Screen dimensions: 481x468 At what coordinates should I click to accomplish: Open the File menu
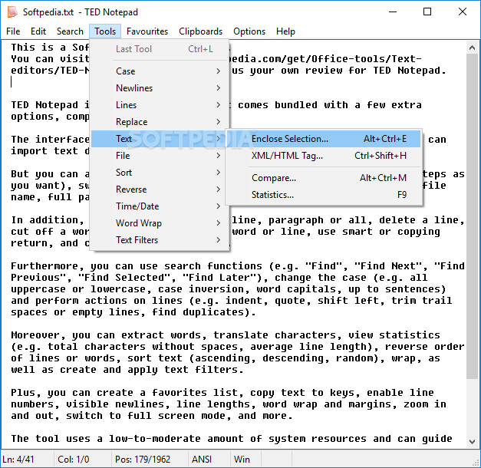13,31
